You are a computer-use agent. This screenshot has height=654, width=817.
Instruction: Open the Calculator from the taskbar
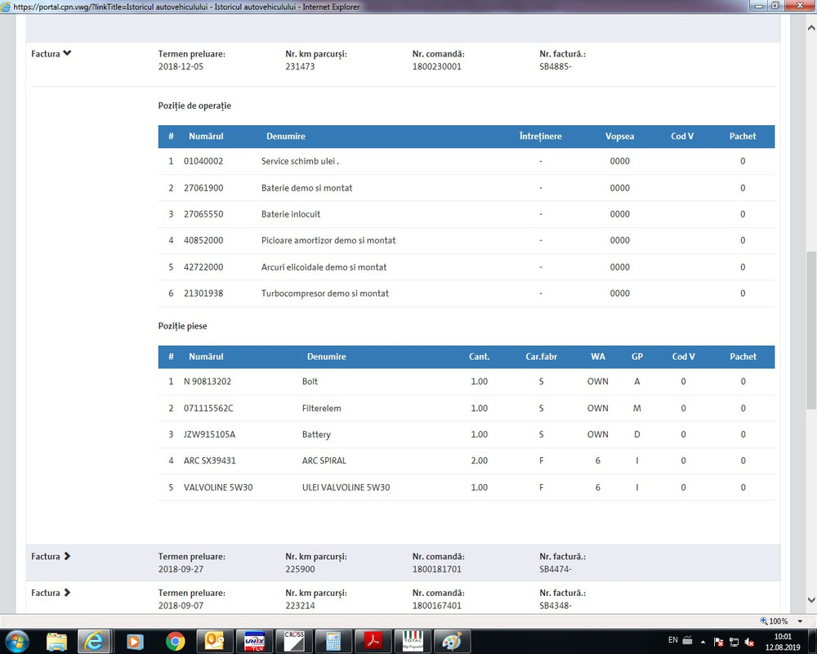tap(333, 641)
